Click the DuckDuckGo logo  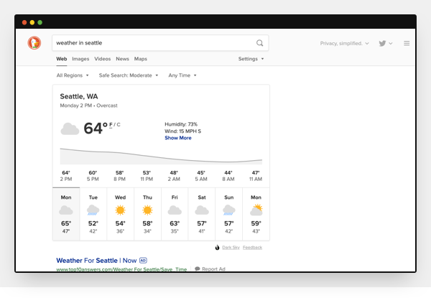coord(34,43)
